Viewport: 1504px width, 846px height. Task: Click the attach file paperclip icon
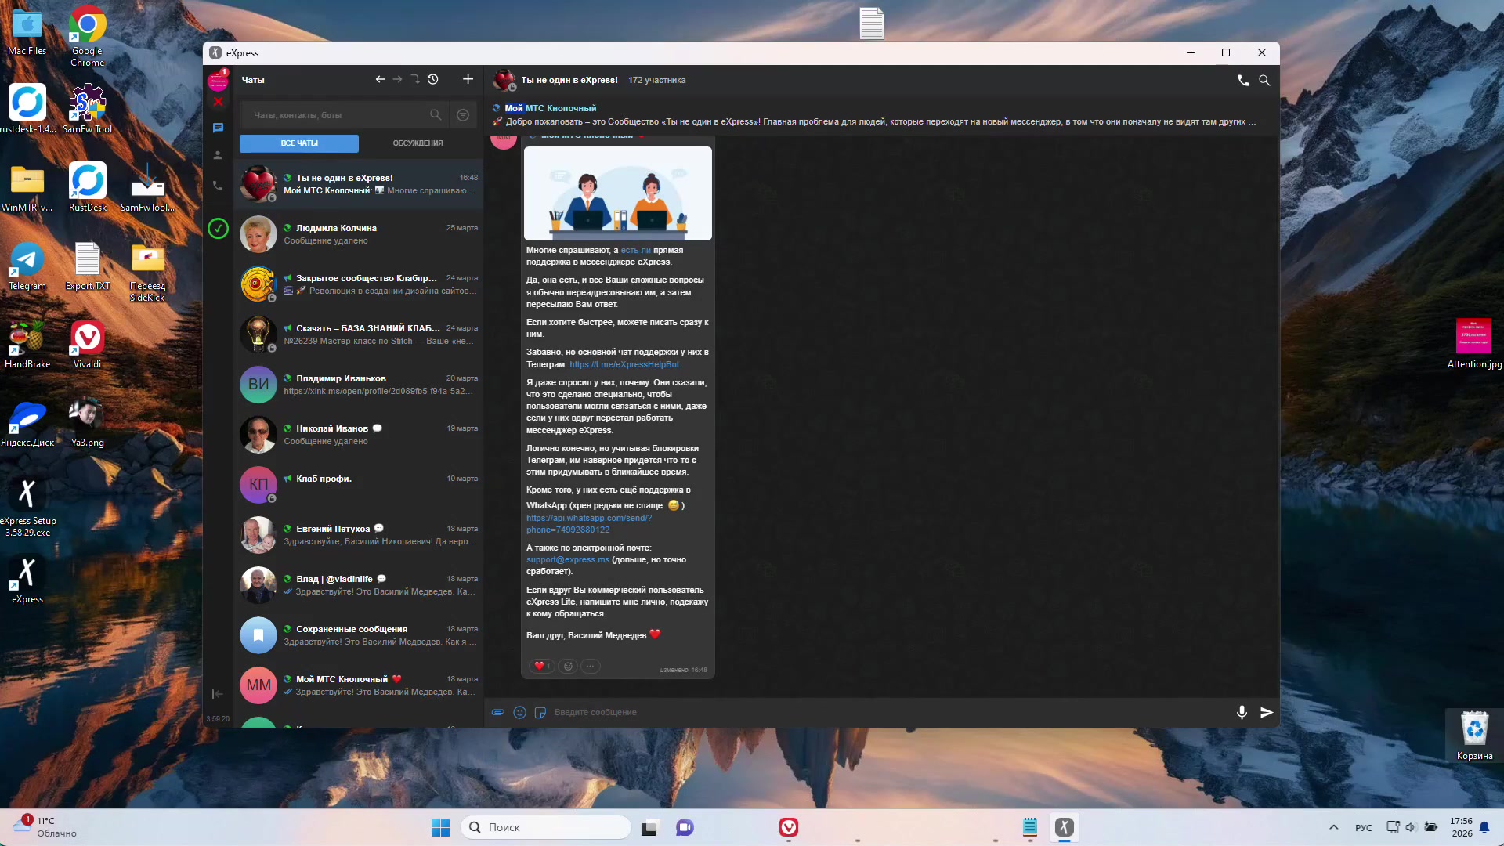(x=497, y=712)
